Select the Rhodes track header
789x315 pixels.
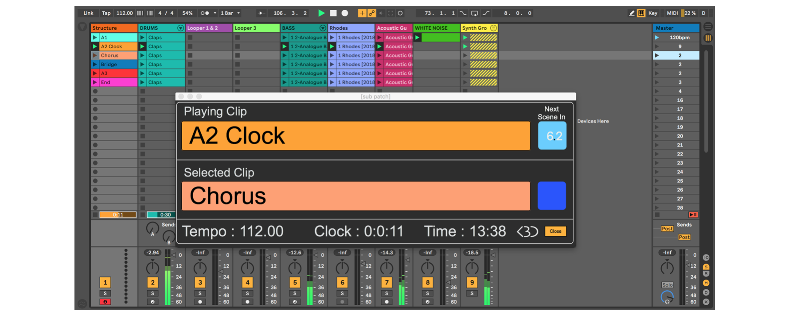coord(352,28)
